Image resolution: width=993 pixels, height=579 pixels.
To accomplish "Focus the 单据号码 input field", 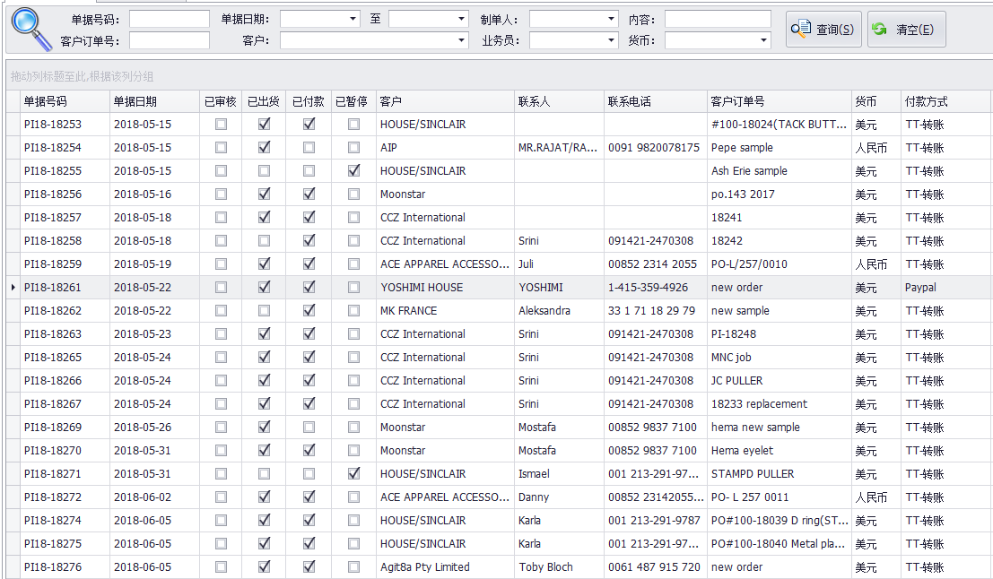I will pos(170,19).
